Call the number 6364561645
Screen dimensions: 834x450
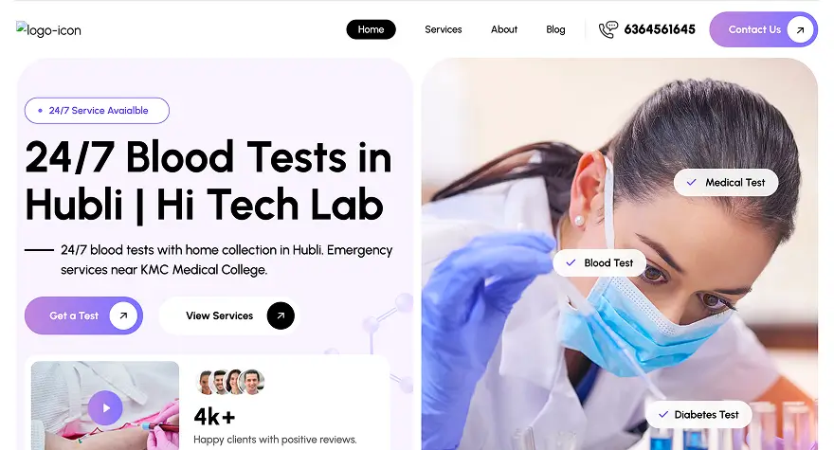tap(660, 29)
